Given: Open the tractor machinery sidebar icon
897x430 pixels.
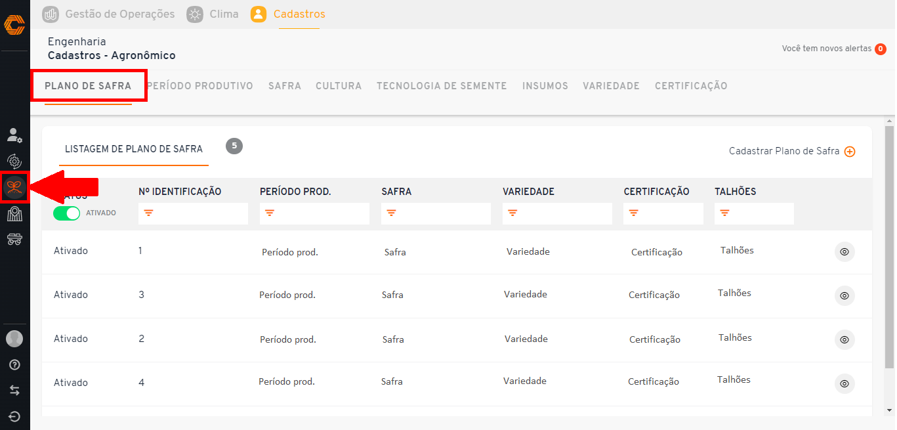Looking at the screenshot, I should click(14, 239).
